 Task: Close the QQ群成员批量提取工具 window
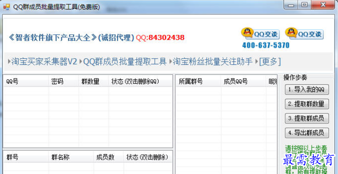pos(323,5)
